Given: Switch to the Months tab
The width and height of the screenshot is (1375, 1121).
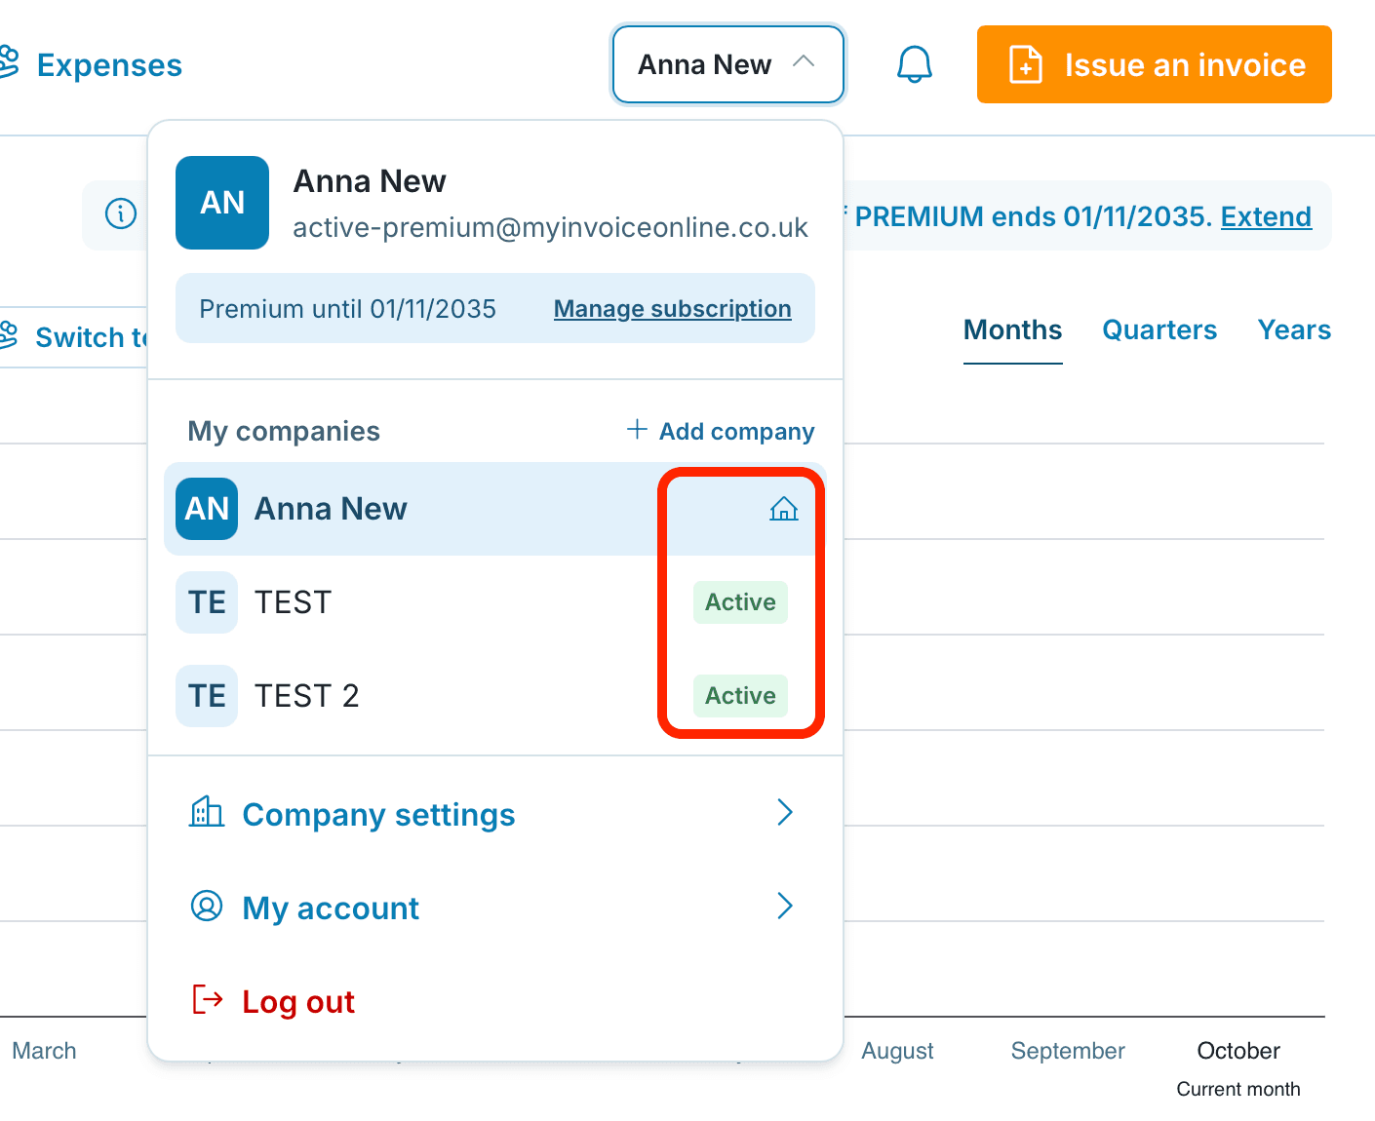Looking at the screenshot, I should (x=1012, y=330).
